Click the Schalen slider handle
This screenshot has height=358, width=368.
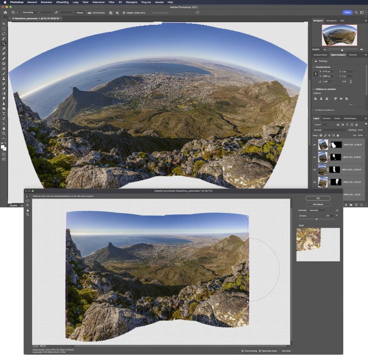point(317,219)
